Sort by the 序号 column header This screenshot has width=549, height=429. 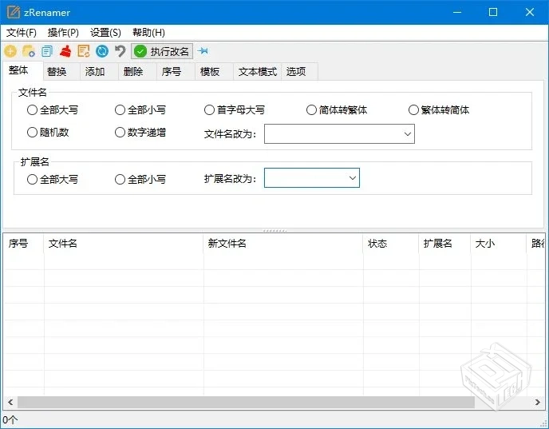[x=23, y=244]
